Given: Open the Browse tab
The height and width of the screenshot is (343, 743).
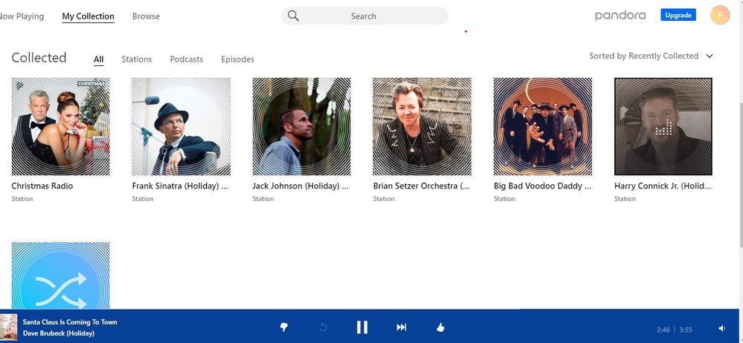Looking at the screenshot, I should click(x=146, y=16).
